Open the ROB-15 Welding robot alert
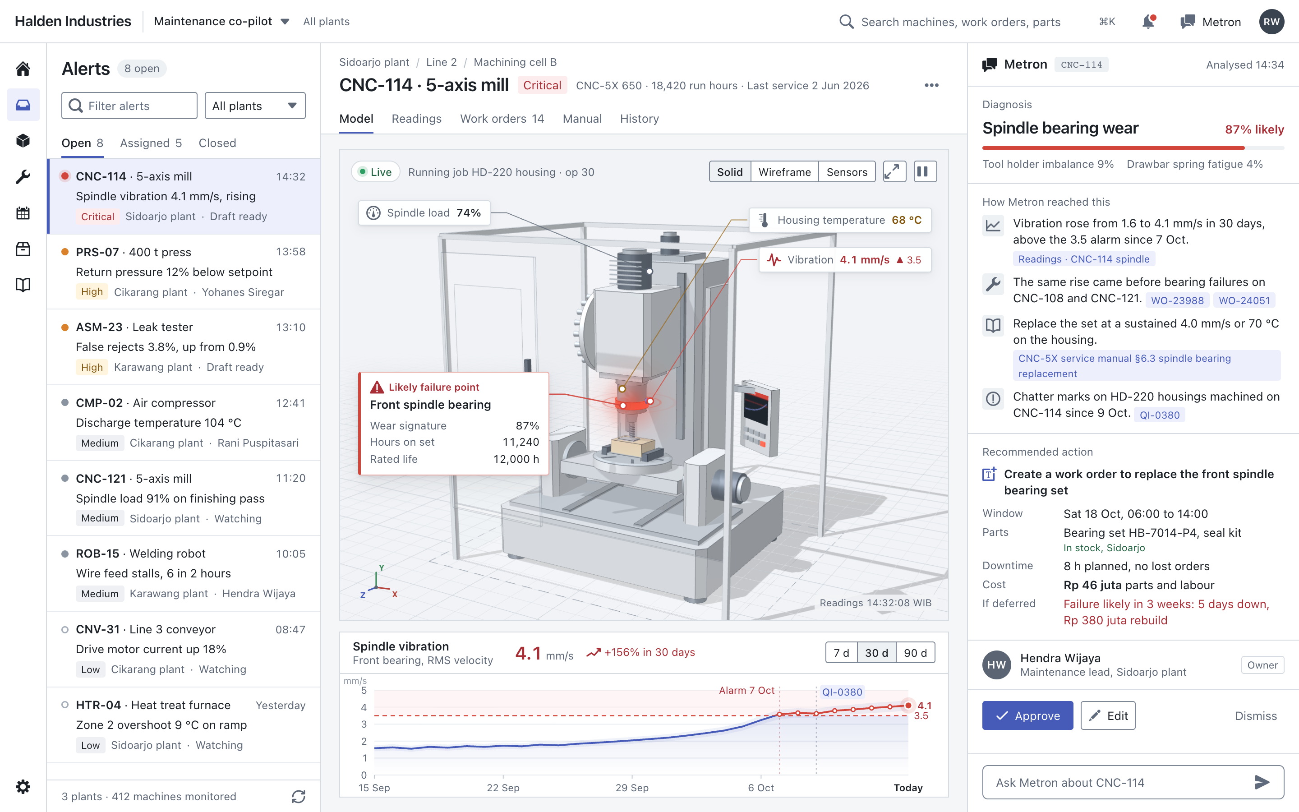Viewport: 1299px width, 812px height. pyautogui.click(x=184, y=573)
